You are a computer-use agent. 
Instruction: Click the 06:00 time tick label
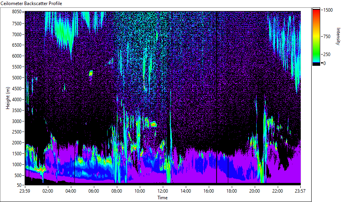[x=94, y=191]
